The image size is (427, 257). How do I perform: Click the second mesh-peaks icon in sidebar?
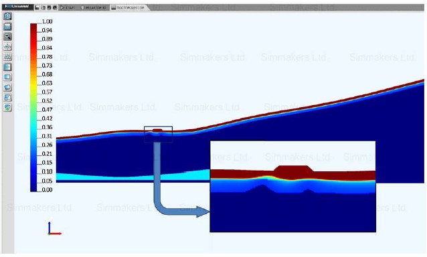[x=7, y=57]
